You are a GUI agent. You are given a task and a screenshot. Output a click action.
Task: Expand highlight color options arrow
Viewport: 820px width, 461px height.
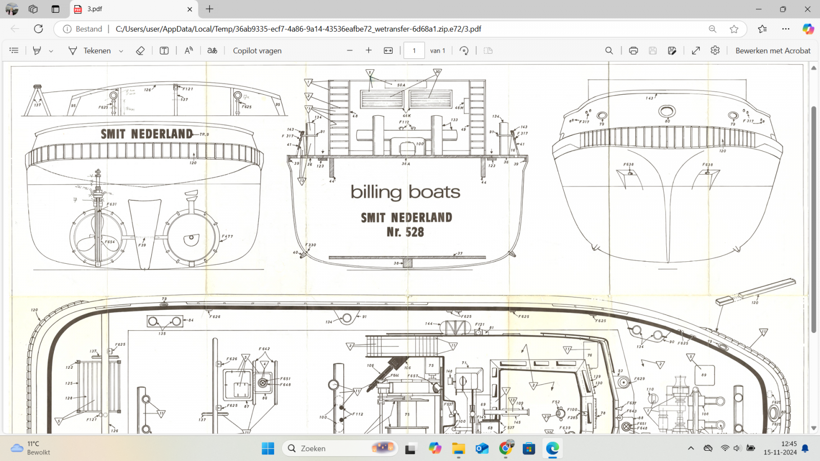[51, 51]
